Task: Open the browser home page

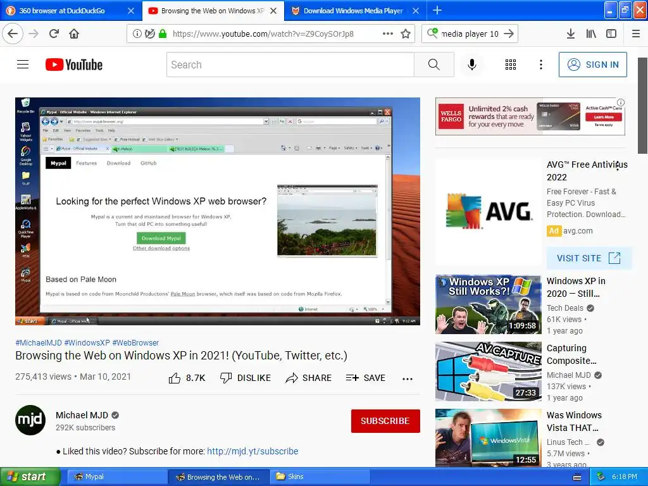Action: pyautogui.click(x=74, y=34)
